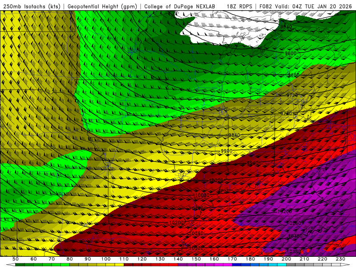Click the 110 value on the color scale

tap(124, 259)
